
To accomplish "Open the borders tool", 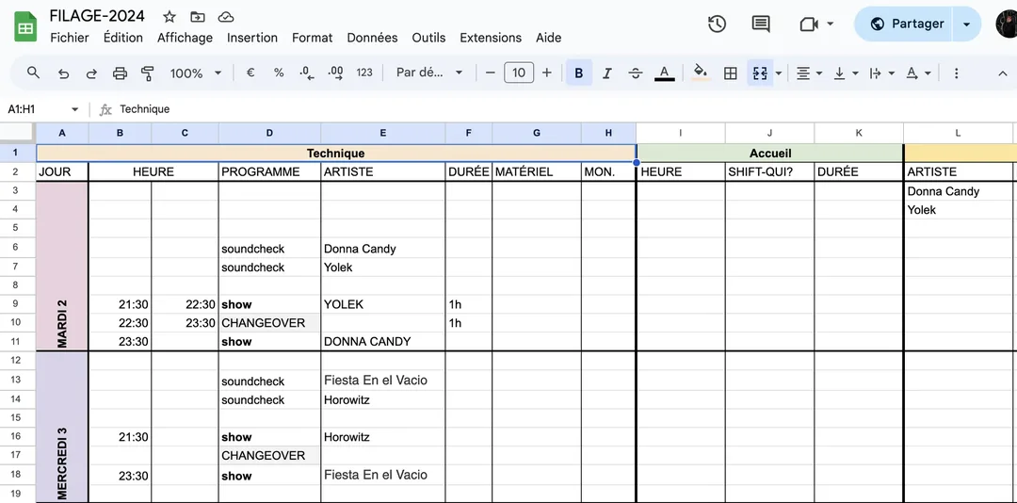I will tap(730, 73).
